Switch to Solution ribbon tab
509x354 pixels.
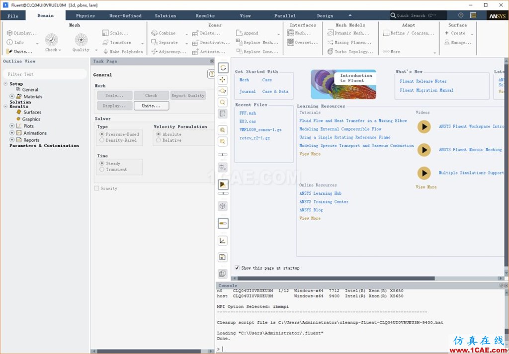point(165,15)
